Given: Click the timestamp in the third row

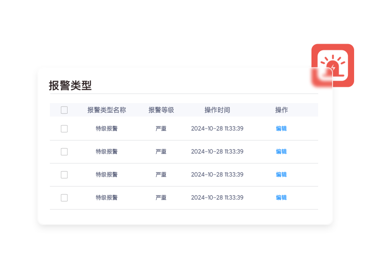Looking at the screenshot, I should pyautogui.click(x=217, y=175).
